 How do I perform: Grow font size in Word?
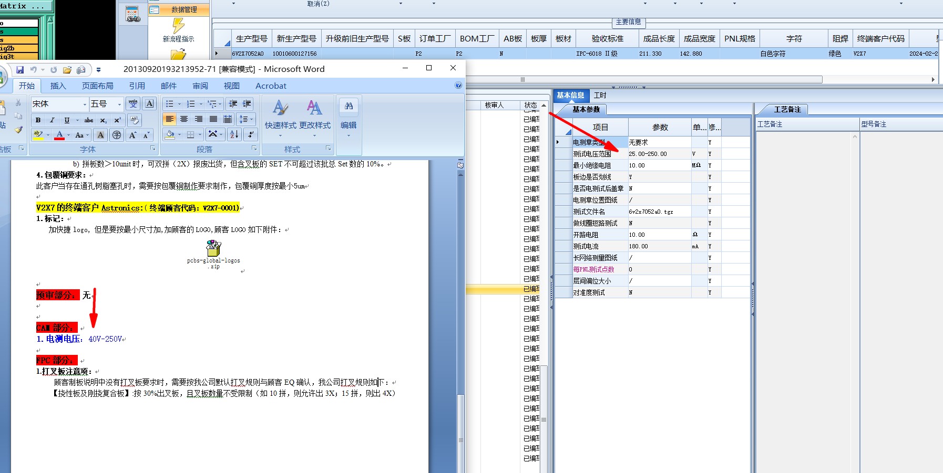point(132,135)
